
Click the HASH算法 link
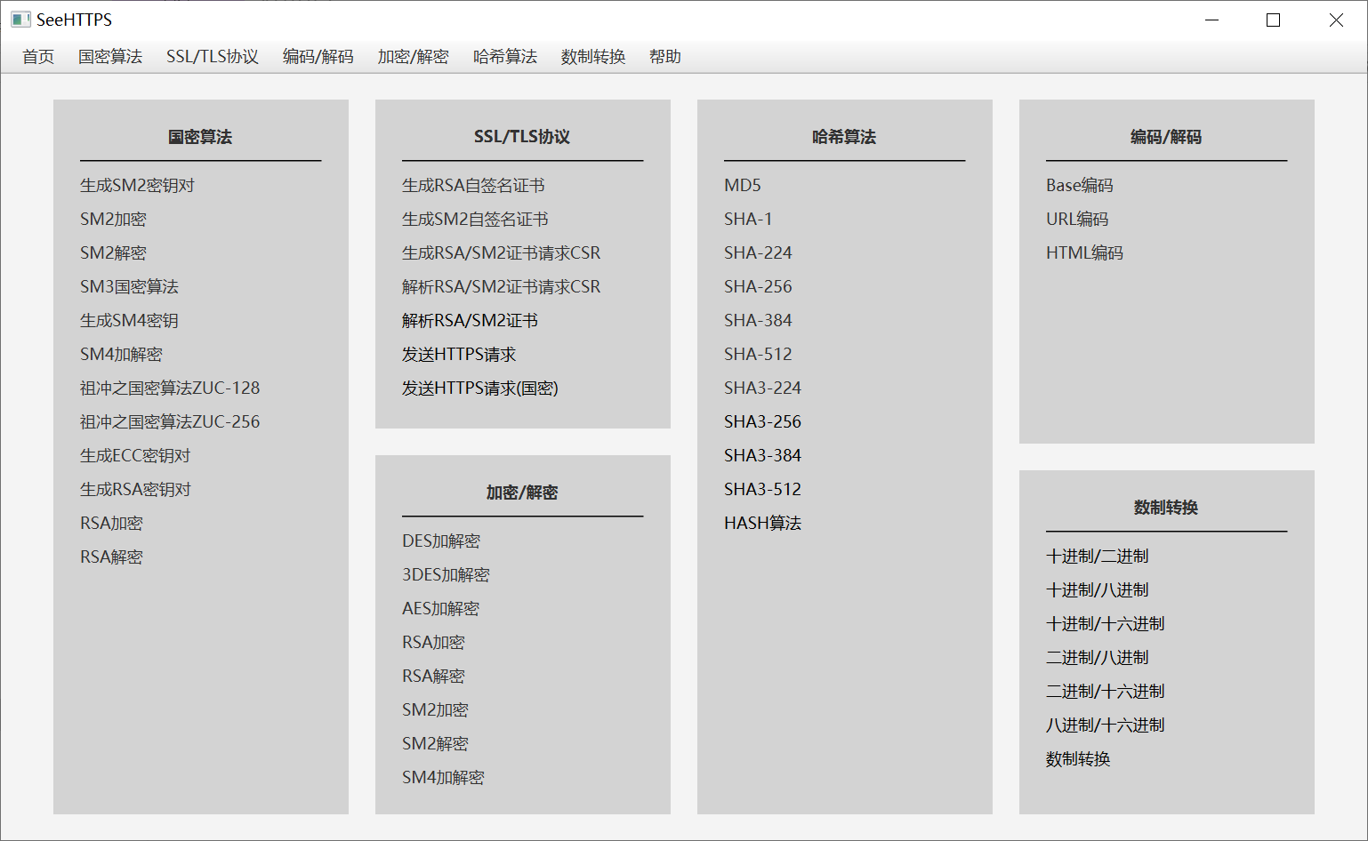pyautogui.click(x=762, y=523)
